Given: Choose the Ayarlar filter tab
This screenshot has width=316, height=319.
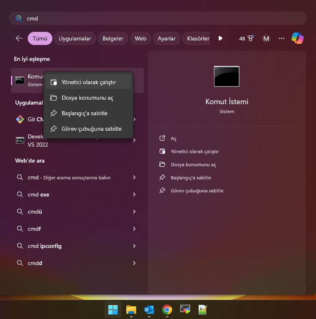Looking at the screenshot, I should pos(166,38).
